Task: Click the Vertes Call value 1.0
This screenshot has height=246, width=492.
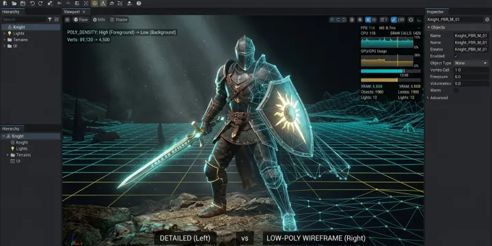Action: click(471, 70)
